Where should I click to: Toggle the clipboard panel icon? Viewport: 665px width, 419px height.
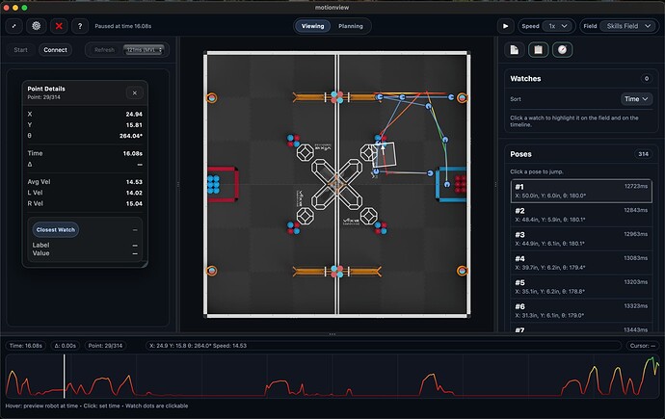coord(538,50)
